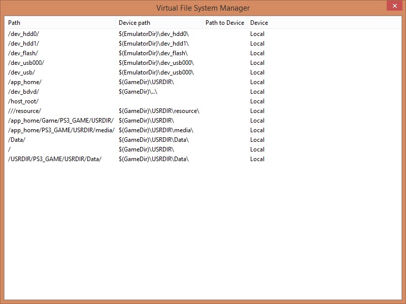The width and height of the screenshot is (406, 304).
Task: Select the /dev_hdd1/ row
Action: coord(23,44)
